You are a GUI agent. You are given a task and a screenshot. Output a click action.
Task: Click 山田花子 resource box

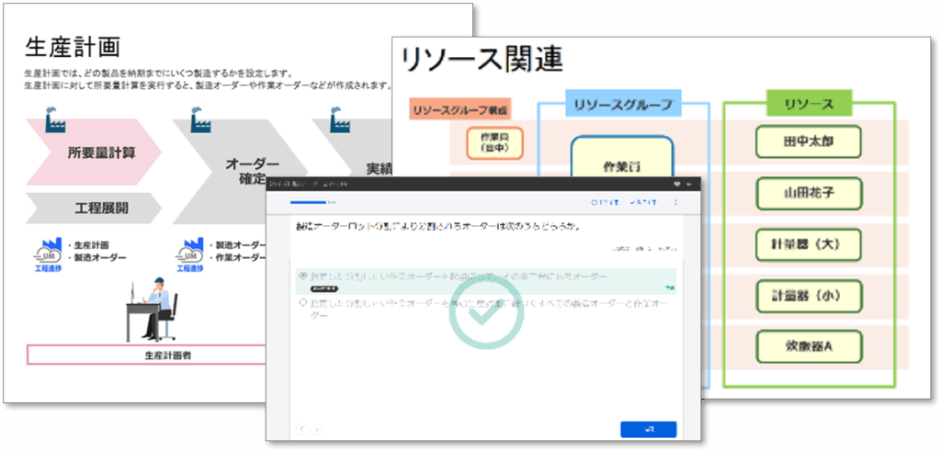tap(809, 193)
